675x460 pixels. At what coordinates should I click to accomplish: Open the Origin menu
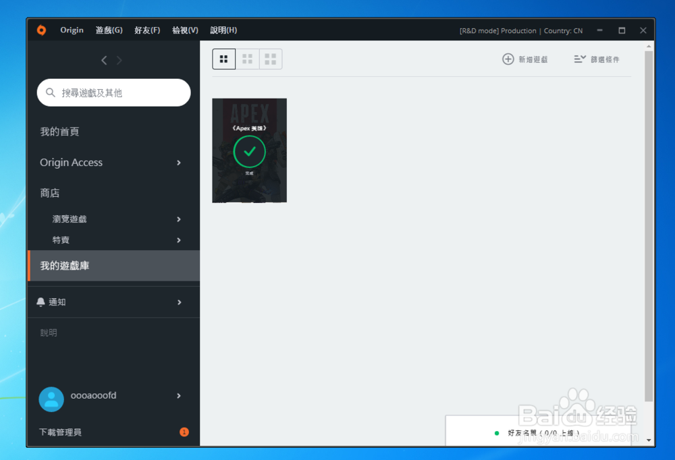(x=72, y=30)
